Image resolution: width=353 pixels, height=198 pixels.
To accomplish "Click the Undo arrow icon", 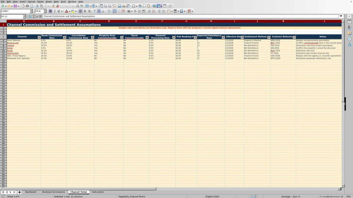I will [63, 6].
